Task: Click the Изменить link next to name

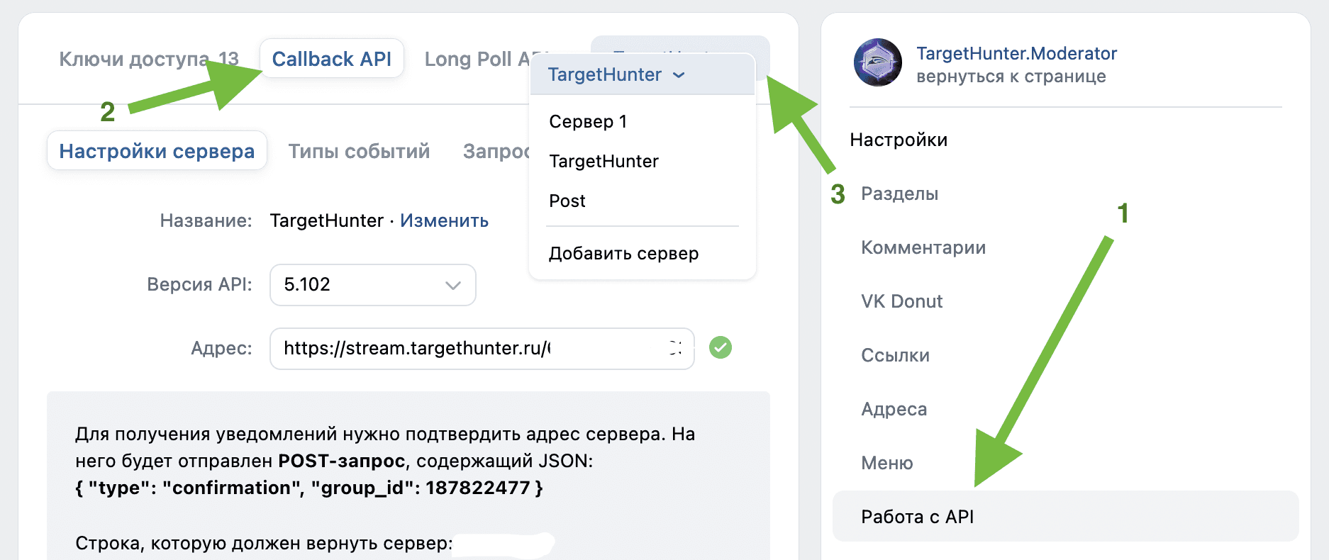Action: (x=444, y=221)
